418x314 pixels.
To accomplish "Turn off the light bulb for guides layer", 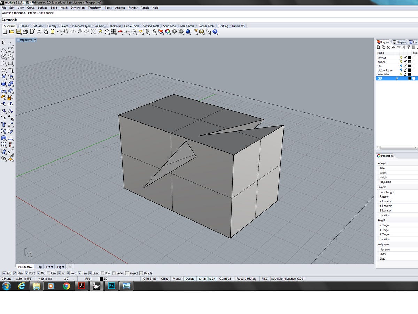I will [x=401, y=62].
